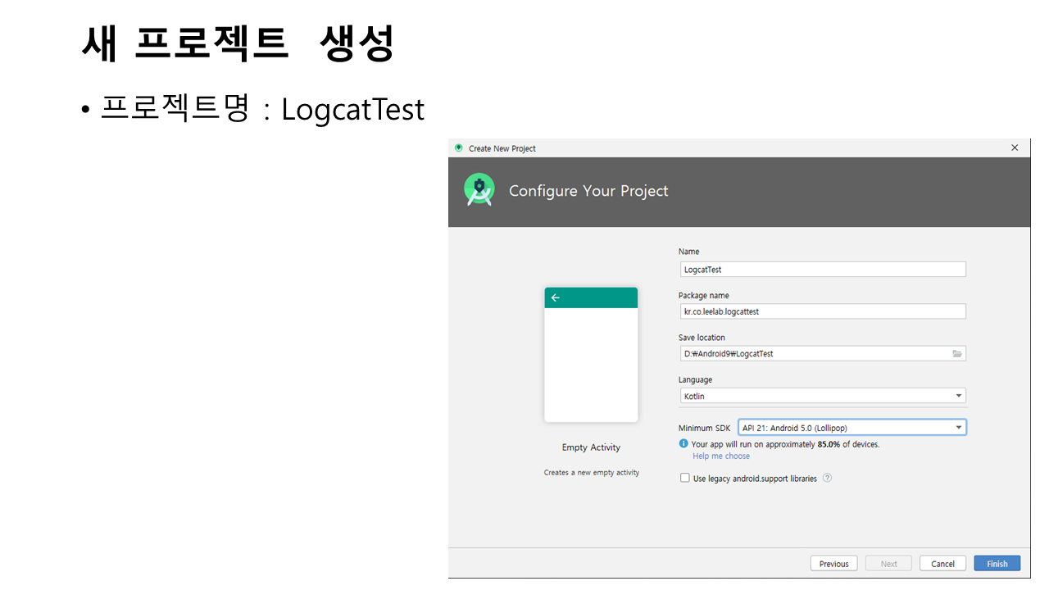Viewport: 1049px width, 590px height.
Task: Click the Android Studio logo in header
Action: pyautogui.click(x=479, y=190)
